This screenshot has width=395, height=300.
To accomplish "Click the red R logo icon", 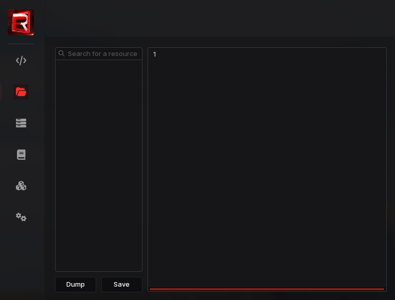I will click(x=21, y=23).
